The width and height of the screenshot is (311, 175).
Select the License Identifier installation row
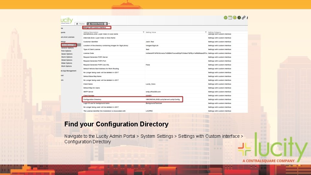(105, 111)
